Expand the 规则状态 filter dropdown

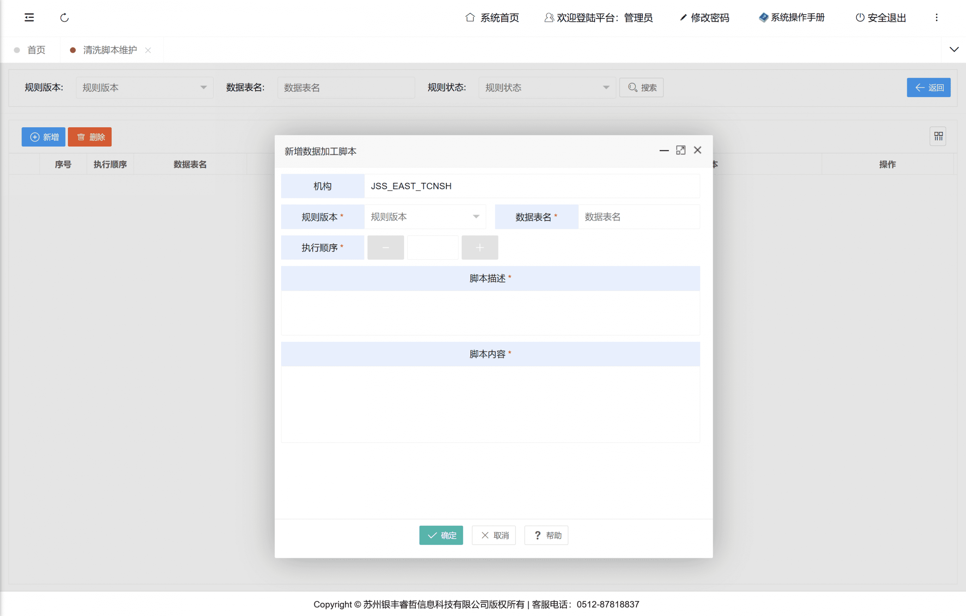pos(546,88)
